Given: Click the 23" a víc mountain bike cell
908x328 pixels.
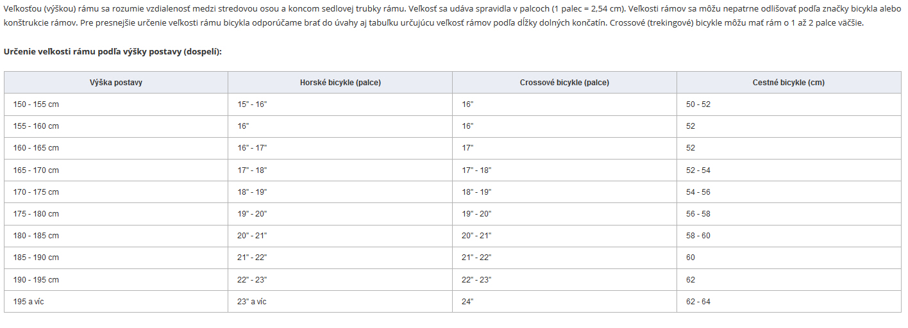Looking at the screenshot, I should (340, 302).
